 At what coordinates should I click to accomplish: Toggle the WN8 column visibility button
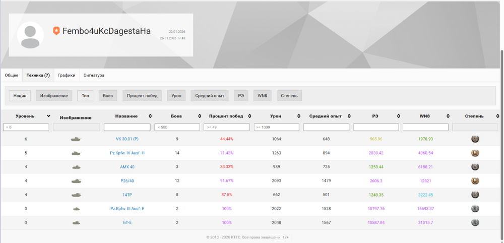[x=262, y=96]
